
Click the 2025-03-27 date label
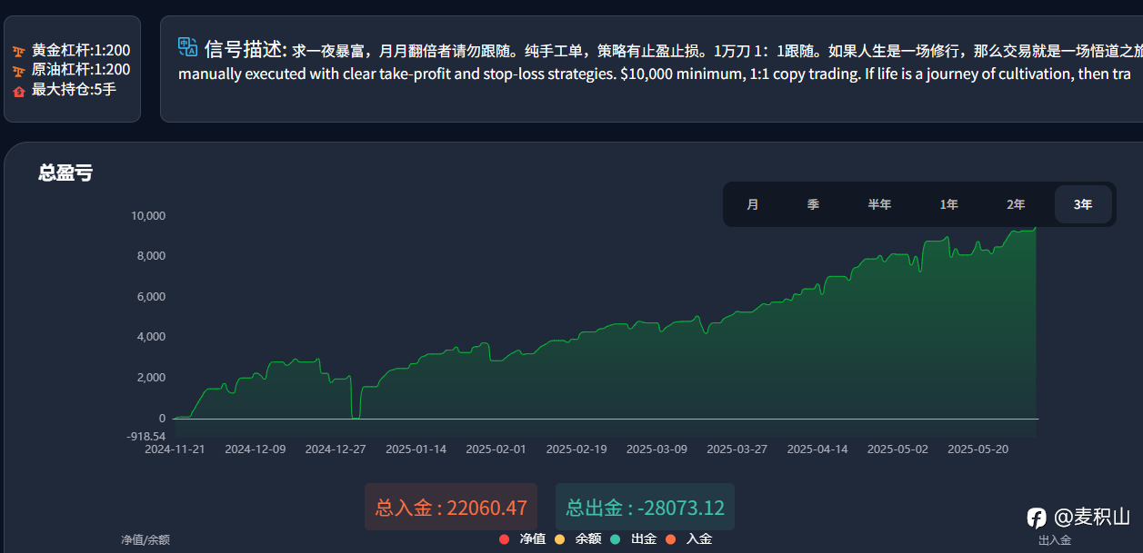737,449
